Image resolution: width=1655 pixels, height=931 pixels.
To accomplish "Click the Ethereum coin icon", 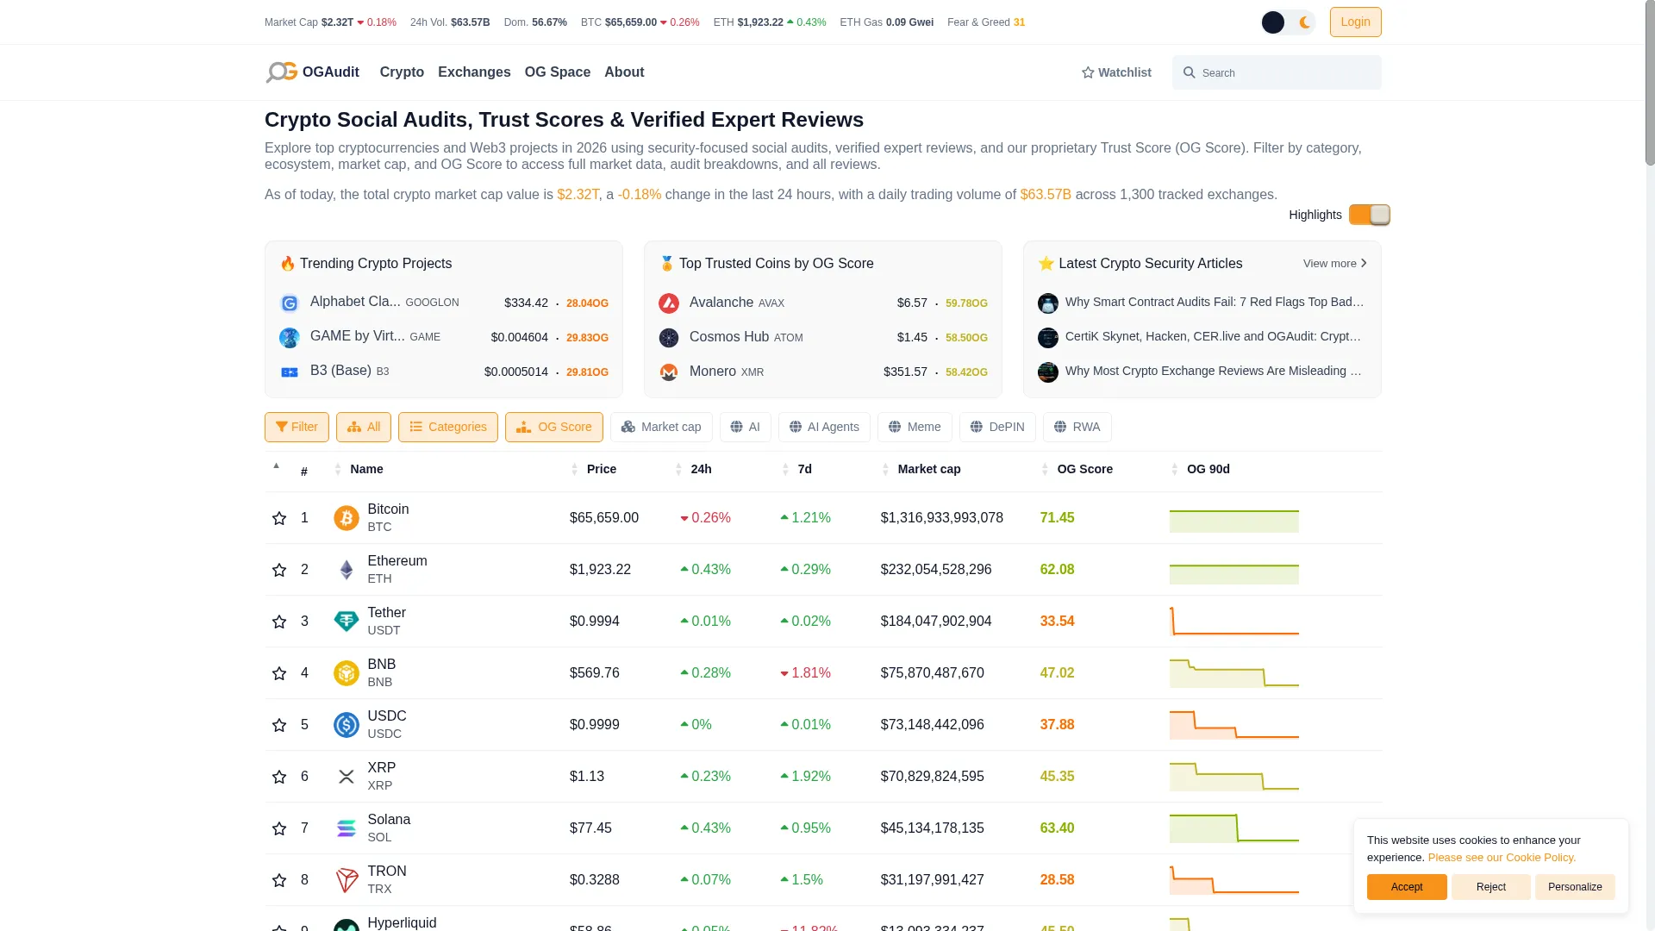I will [x=347, y=570].
